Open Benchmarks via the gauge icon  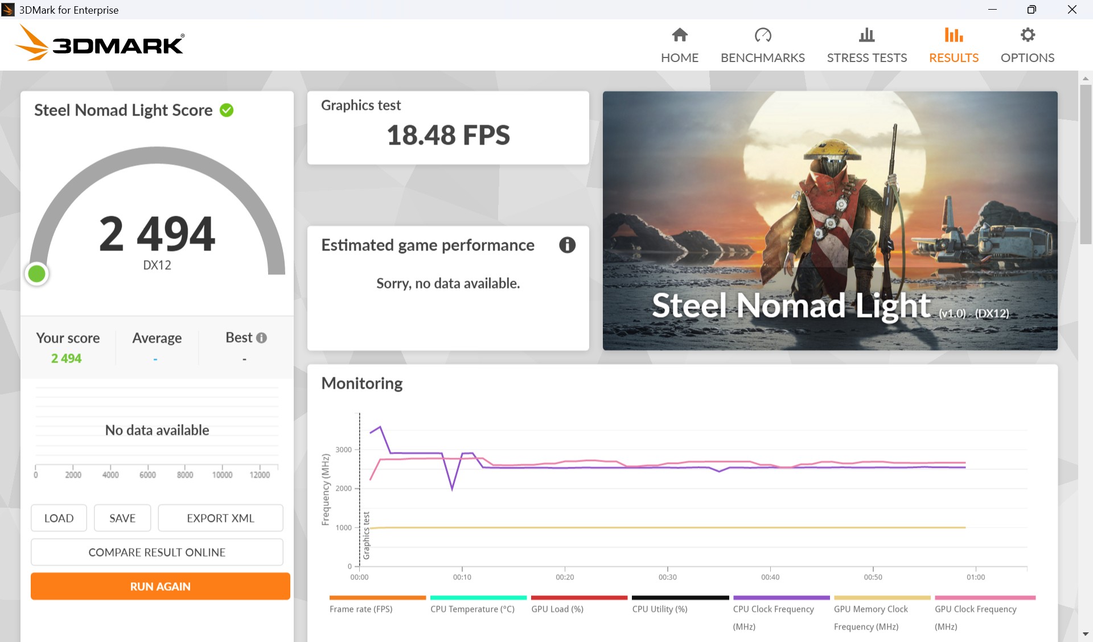pos(762,35)
